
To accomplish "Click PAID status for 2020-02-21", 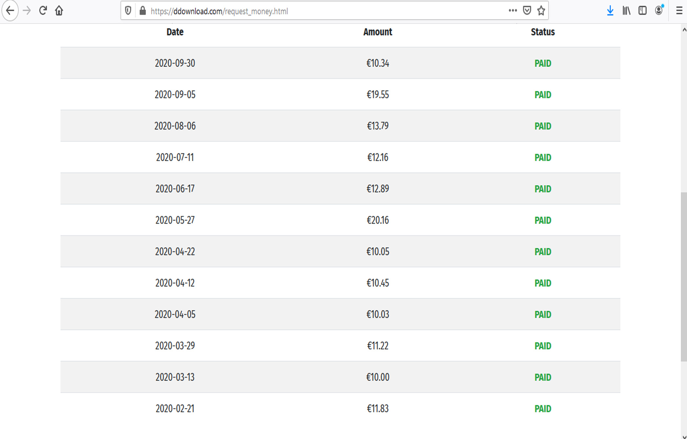I will pyautogui.click(x=543, y=409).
